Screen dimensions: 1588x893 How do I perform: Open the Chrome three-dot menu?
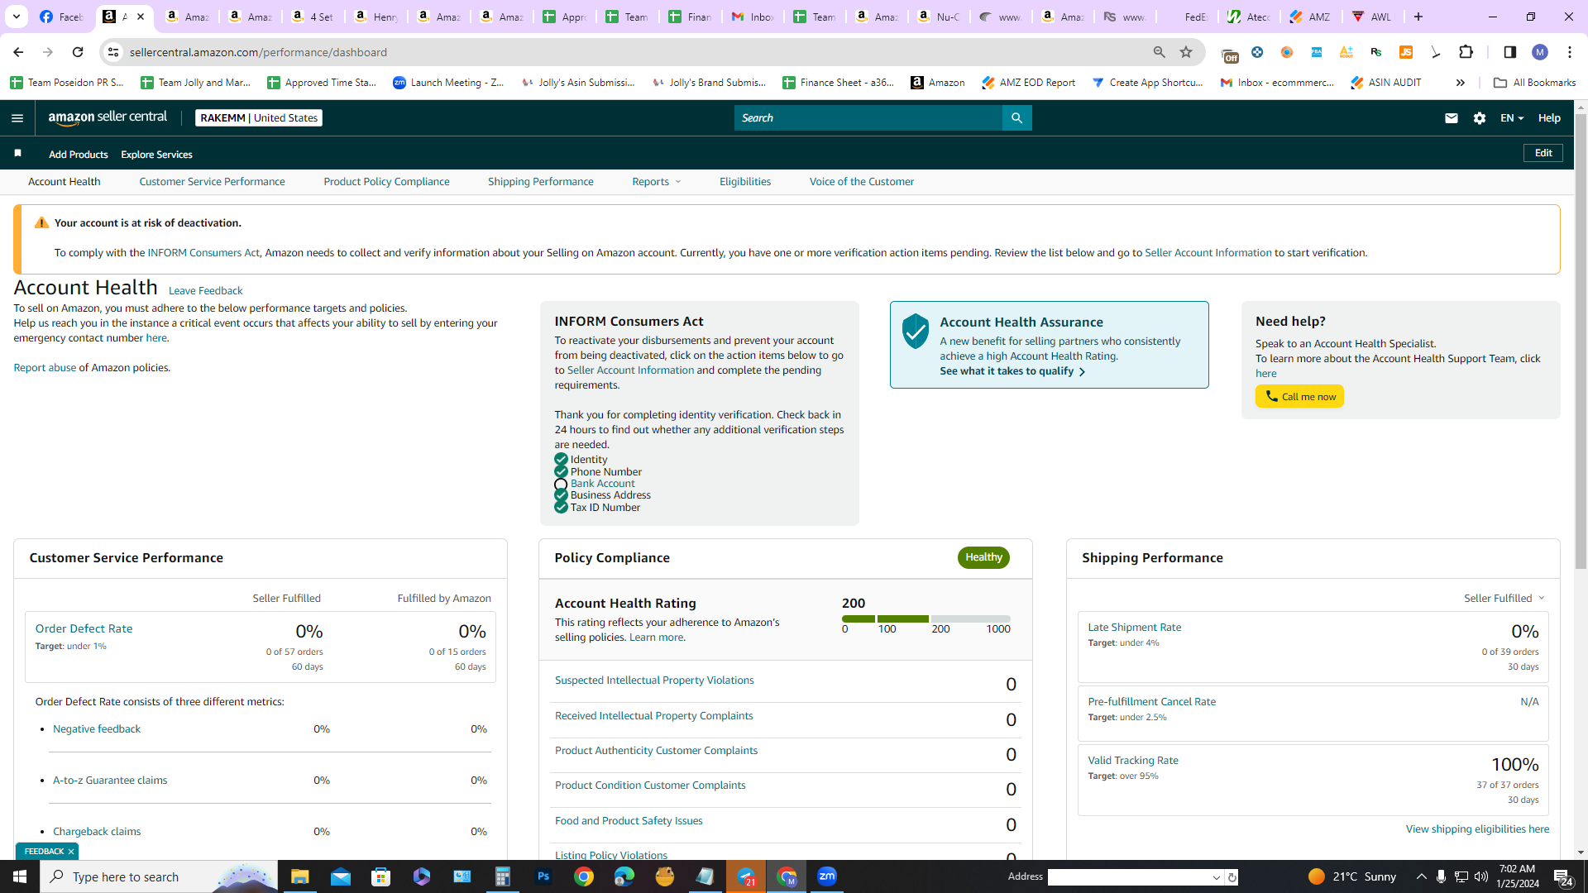point(1570,52)
